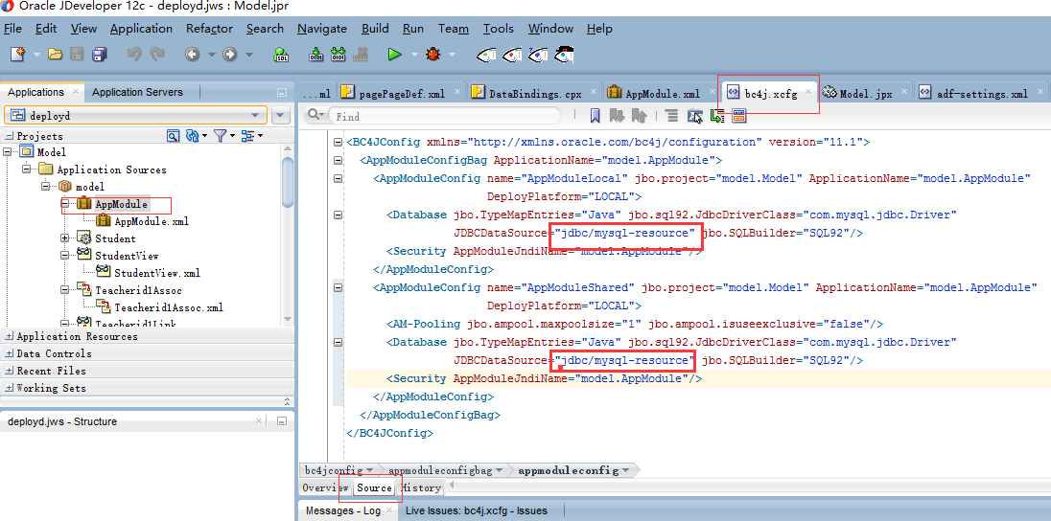Start debugging with the ladybug icon
The width and height of the screenshot is (1051, 521).
(x=433, y=55)
